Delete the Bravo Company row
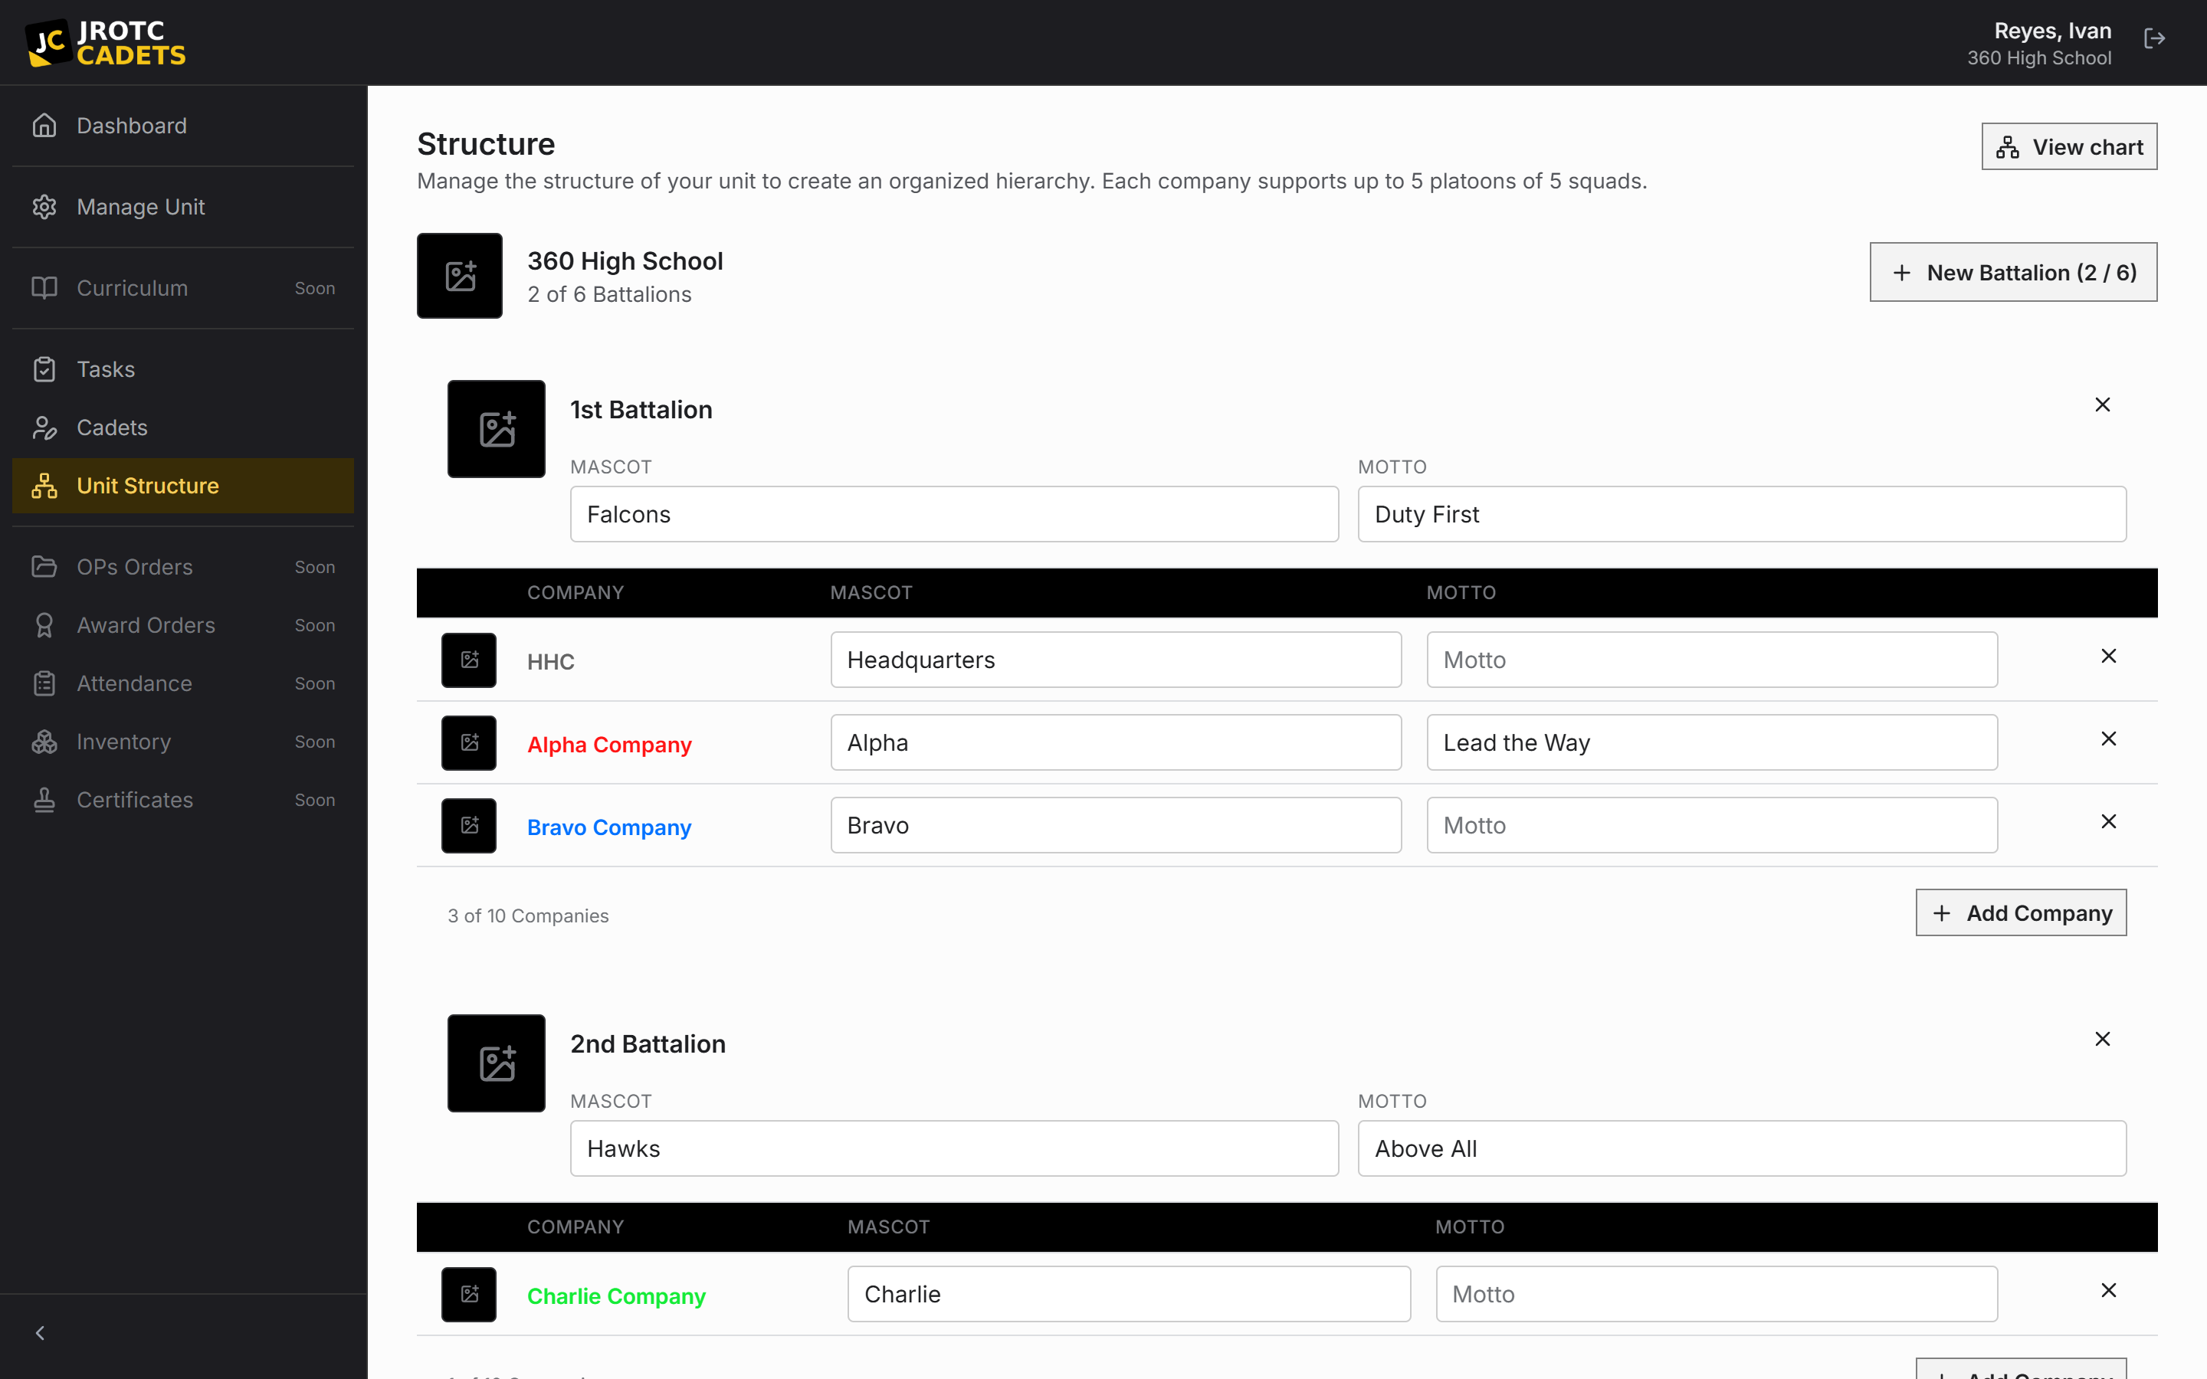 click(x=2108, y=823)
